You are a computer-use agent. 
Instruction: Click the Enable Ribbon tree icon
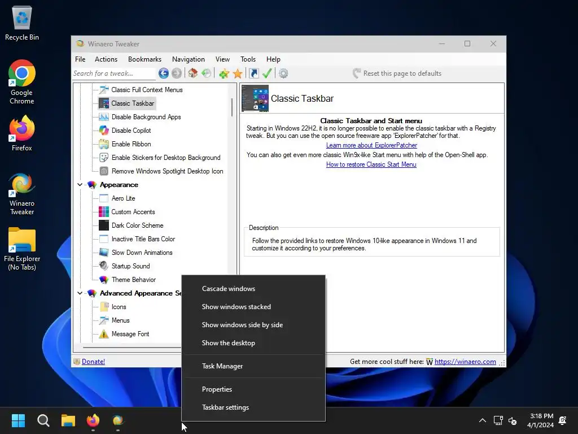(104, 144)
